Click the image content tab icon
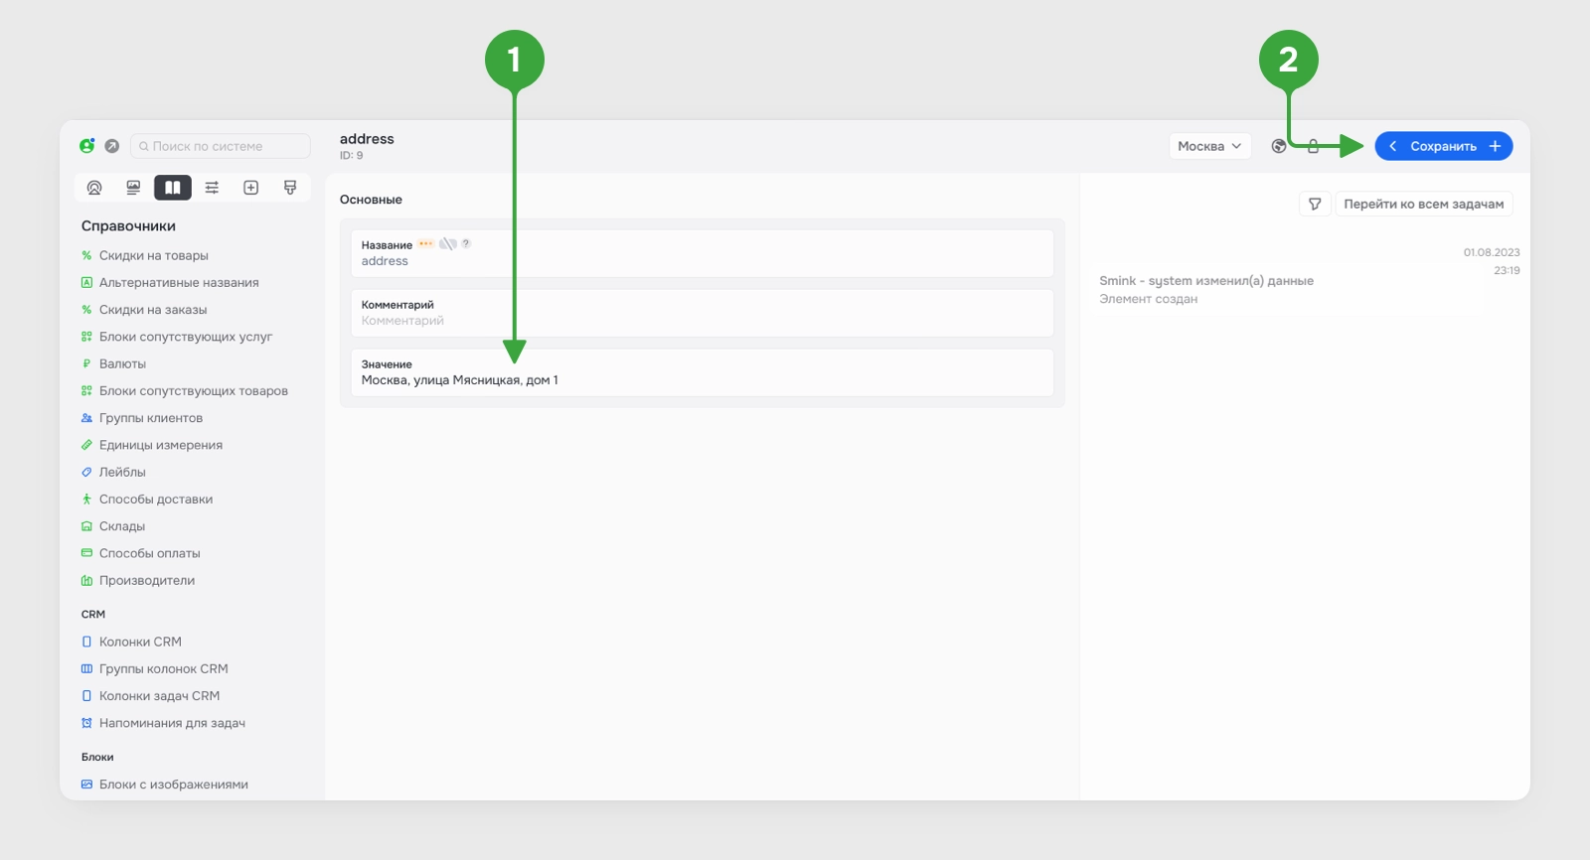1590x860 pixels. (133, 188)
